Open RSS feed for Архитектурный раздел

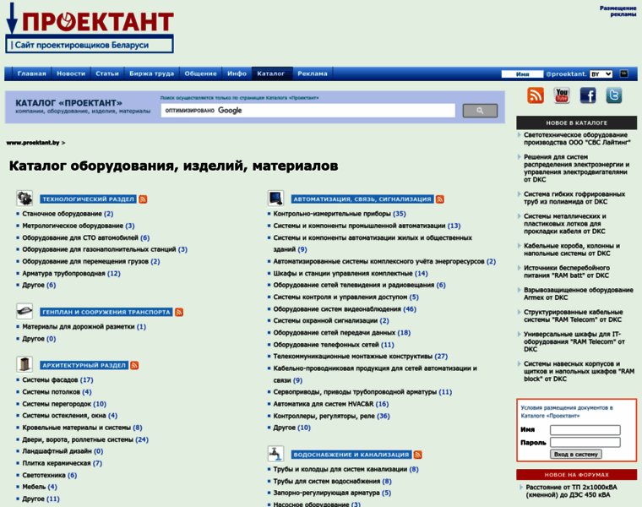tap(134, 365)
